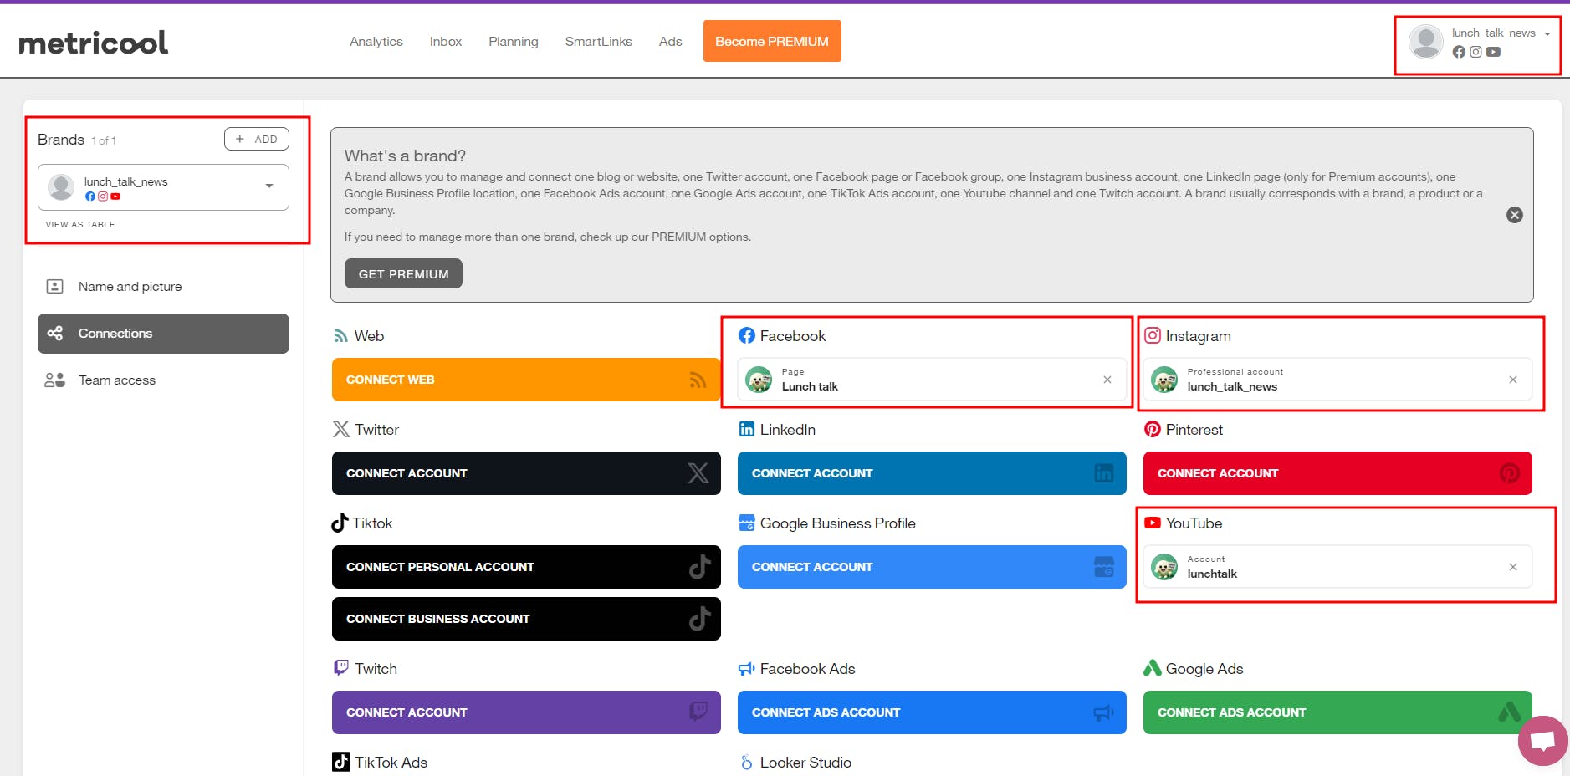Click the 'What's a brand?' heading

click(405, 156)
